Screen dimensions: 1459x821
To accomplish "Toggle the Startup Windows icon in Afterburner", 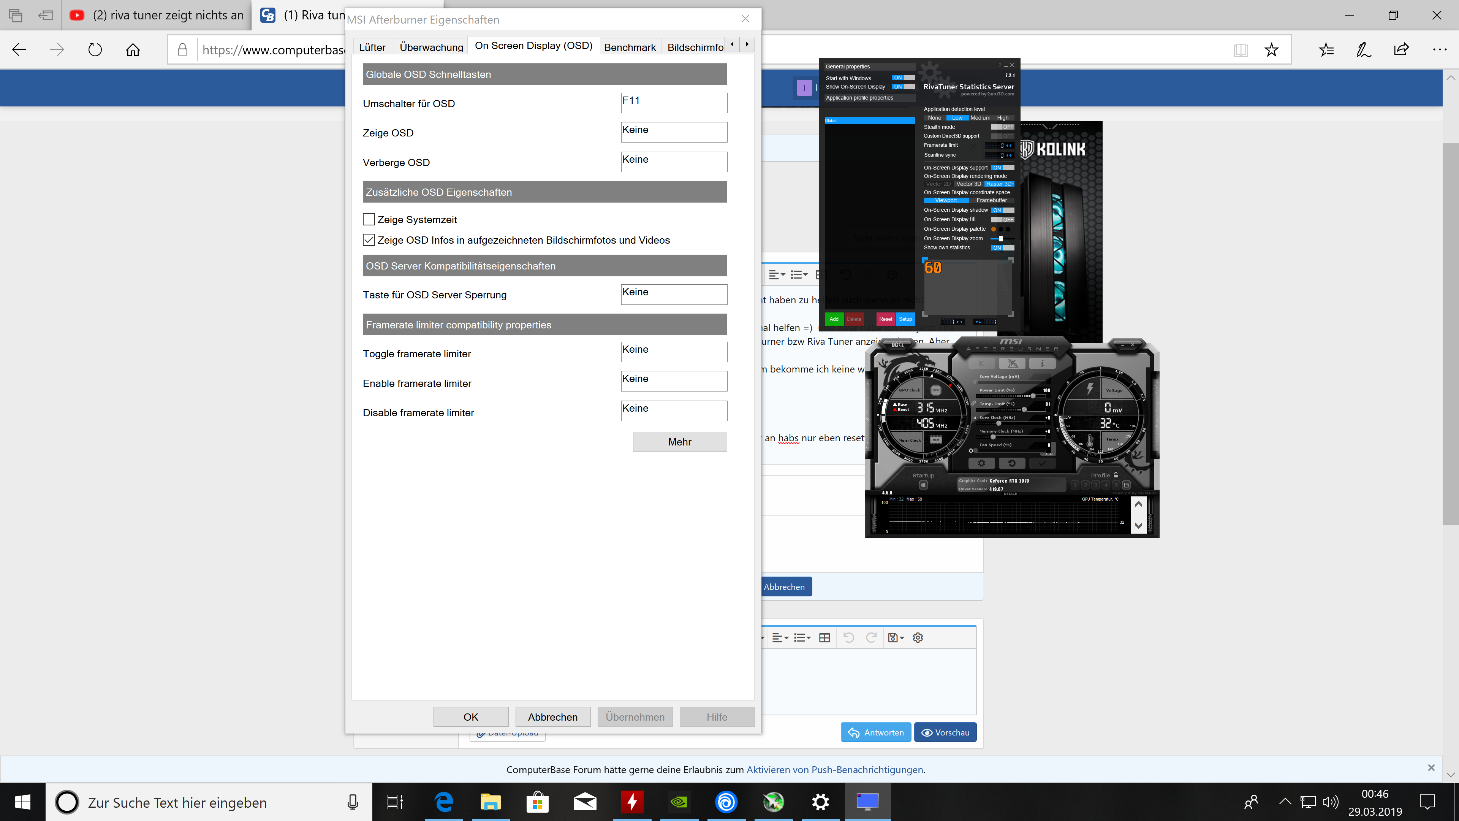I will [x=923, y=486].
